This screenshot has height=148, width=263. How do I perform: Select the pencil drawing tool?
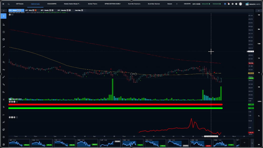[4, 77]
